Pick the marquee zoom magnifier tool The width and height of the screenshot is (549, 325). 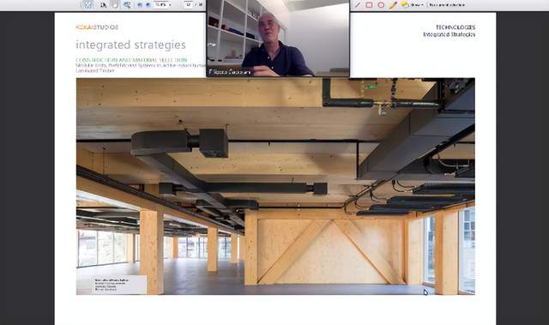point(127,5)
